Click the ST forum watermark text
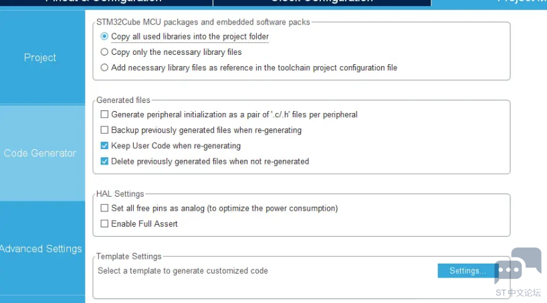547x303 pixels. (x=518, y=292)
